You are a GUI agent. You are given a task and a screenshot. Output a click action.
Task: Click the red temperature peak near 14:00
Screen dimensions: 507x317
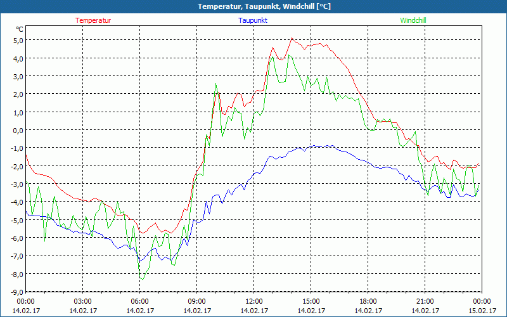(292, 38)
